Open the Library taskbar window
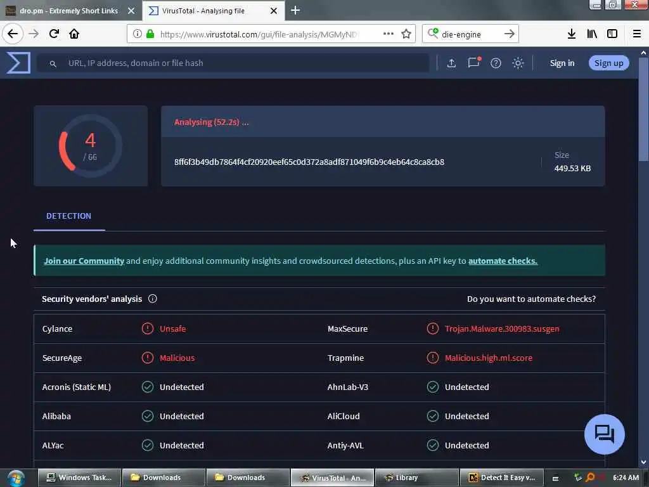649x487 pixels. tap(416, 477)
